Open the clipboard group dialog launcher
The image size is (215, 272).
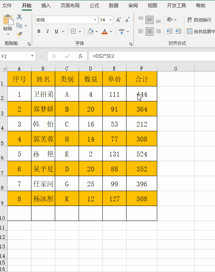(29, 44)
